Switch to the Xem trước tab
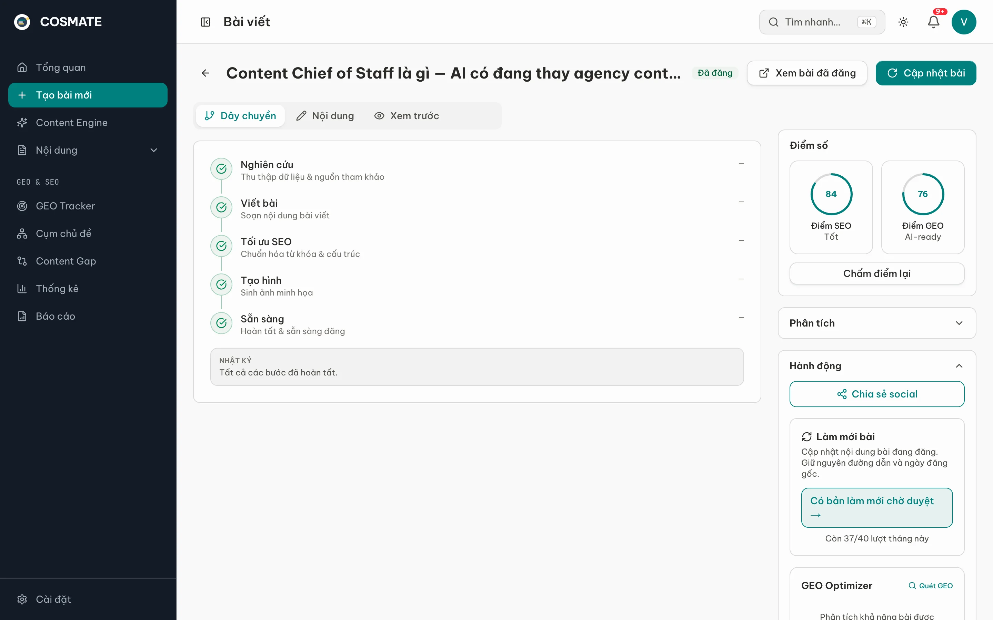 pyautogui.click(x=406, y=116)
